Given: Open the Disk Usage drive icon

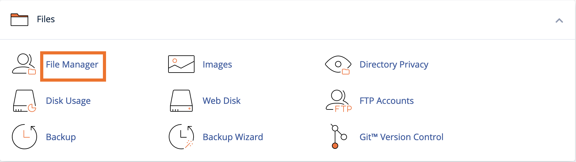Looking at the screenshot, I should [x=24, y=101].
